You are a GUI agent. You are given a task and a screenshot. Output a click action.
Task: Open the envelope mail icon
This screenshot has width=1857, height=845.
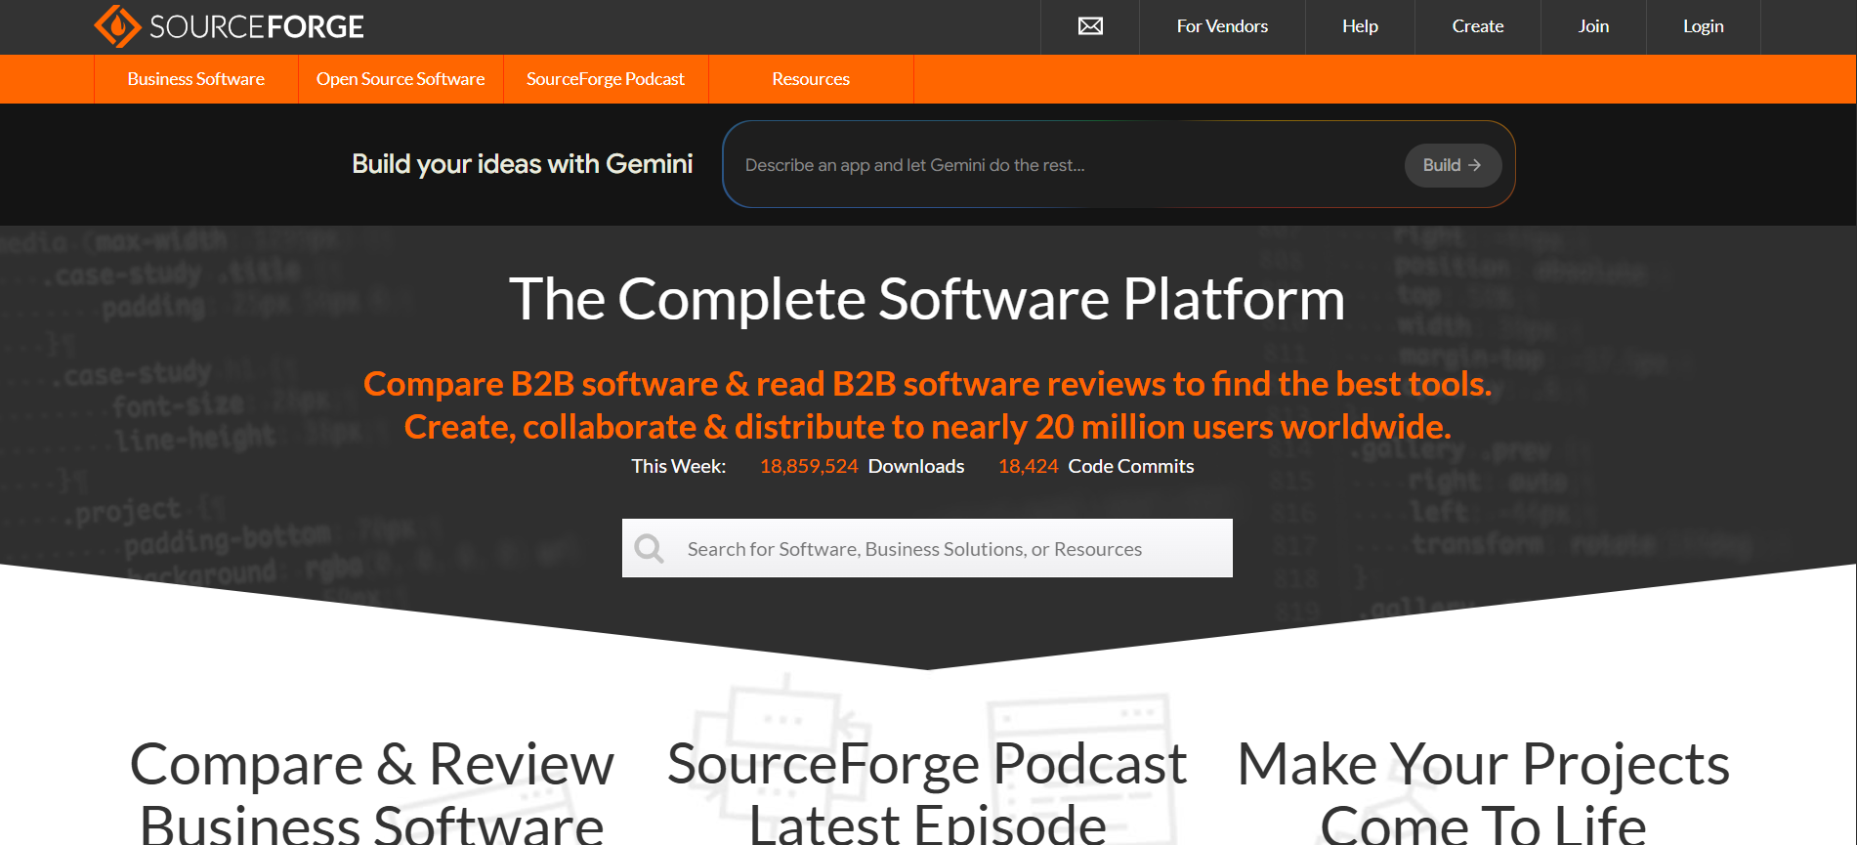click(x=1090, y=26)
